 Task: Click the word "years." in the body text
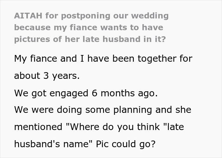point(66,76)
